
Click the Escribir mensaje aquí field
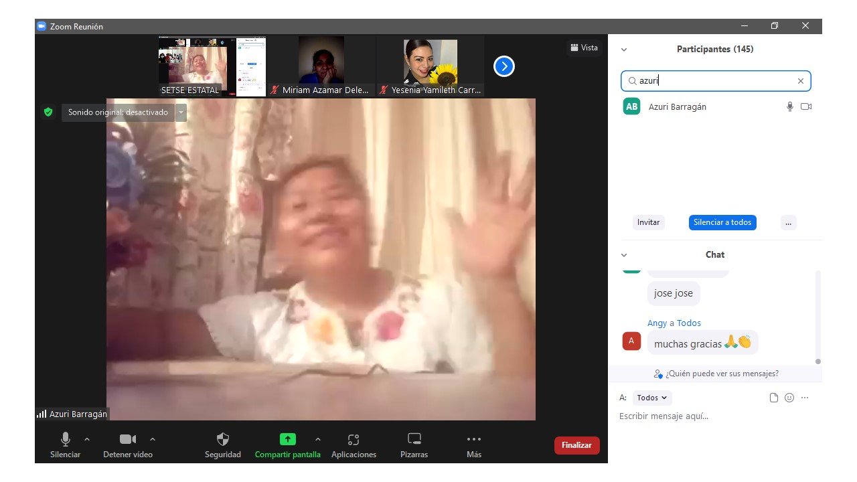point(715,416)
